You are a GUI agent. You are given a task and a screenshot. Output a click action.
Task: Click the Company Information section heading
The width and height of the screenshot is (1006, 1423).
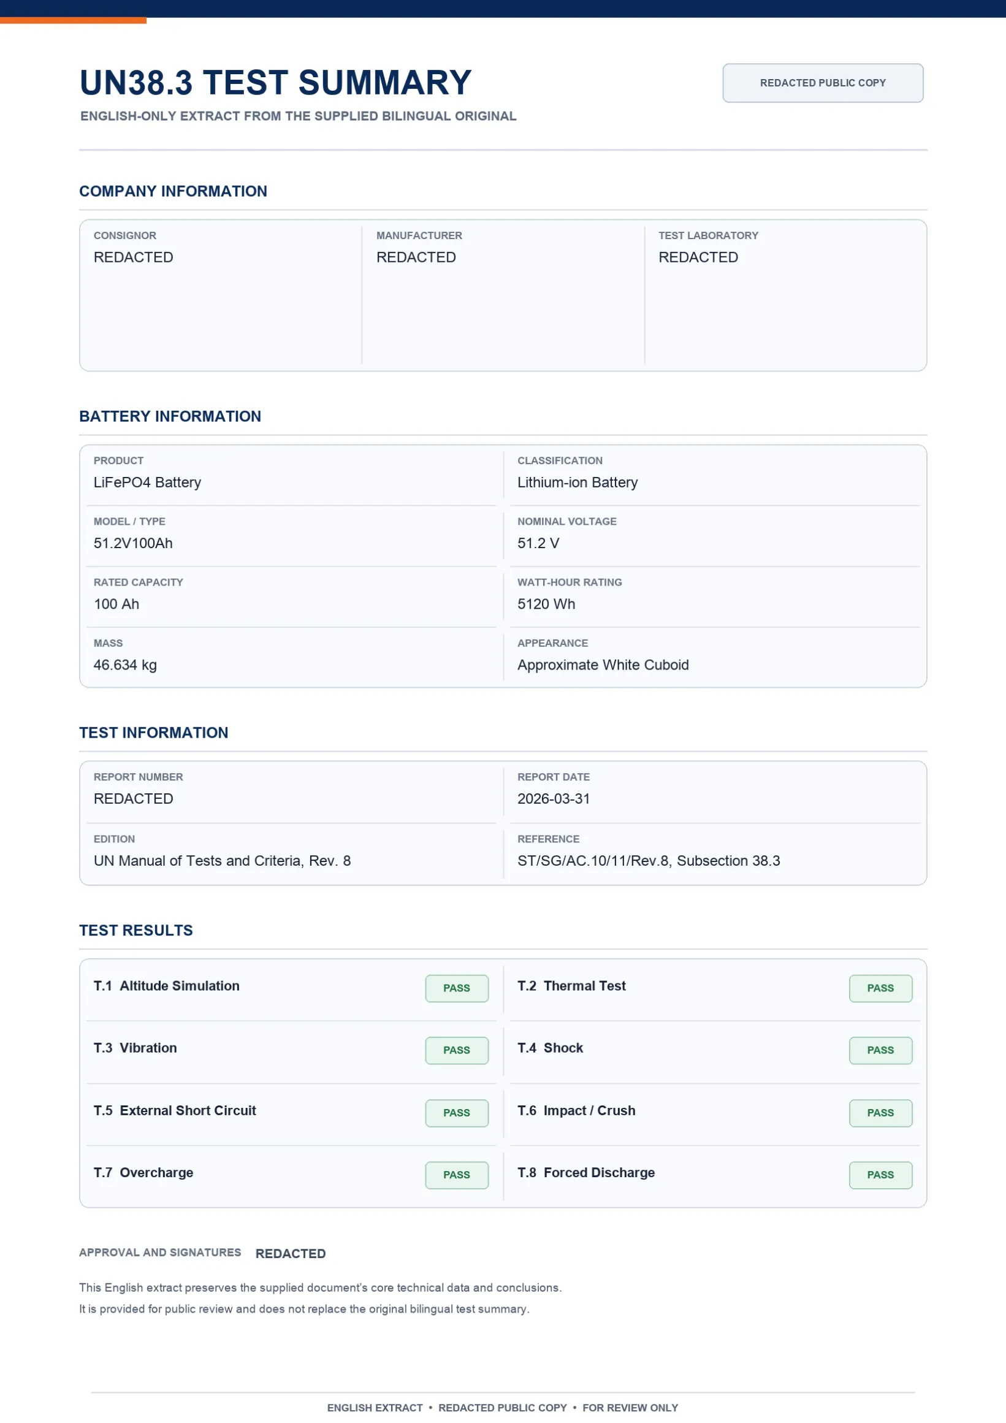click(x=173, y=191)
